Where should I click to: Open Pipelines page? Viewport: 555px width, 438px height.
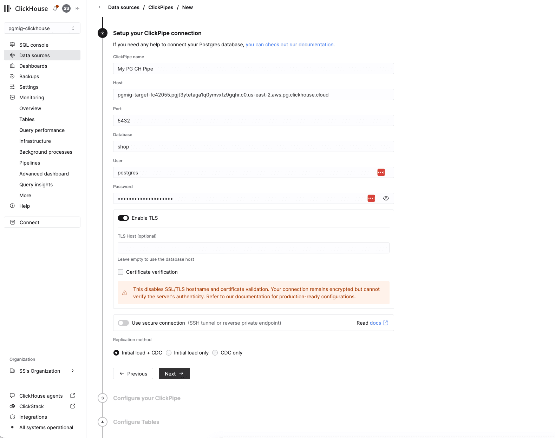point(30,163)
